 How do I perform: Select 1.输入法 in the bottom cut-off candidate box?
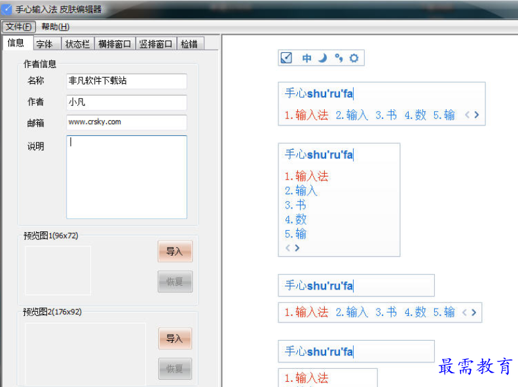point(306,378)
